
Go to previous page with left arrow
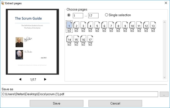coord(20,79)
